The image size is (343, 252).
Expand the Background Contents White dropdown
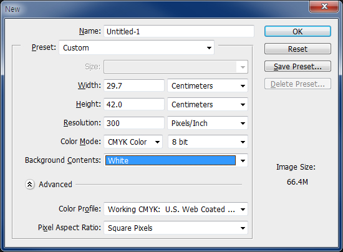[176, 160]
